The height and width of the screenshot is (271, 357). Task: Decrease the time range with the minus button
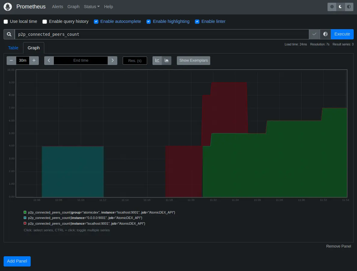click(11, 60)
